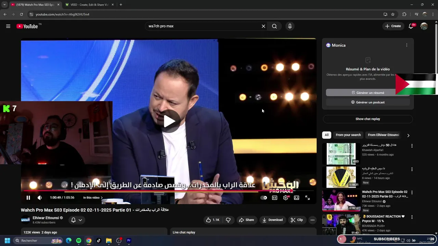Close the Wahch Pro Max tab
Viewport: 438px width, 246px height.
pyautogui.click(x=58, y=5)
